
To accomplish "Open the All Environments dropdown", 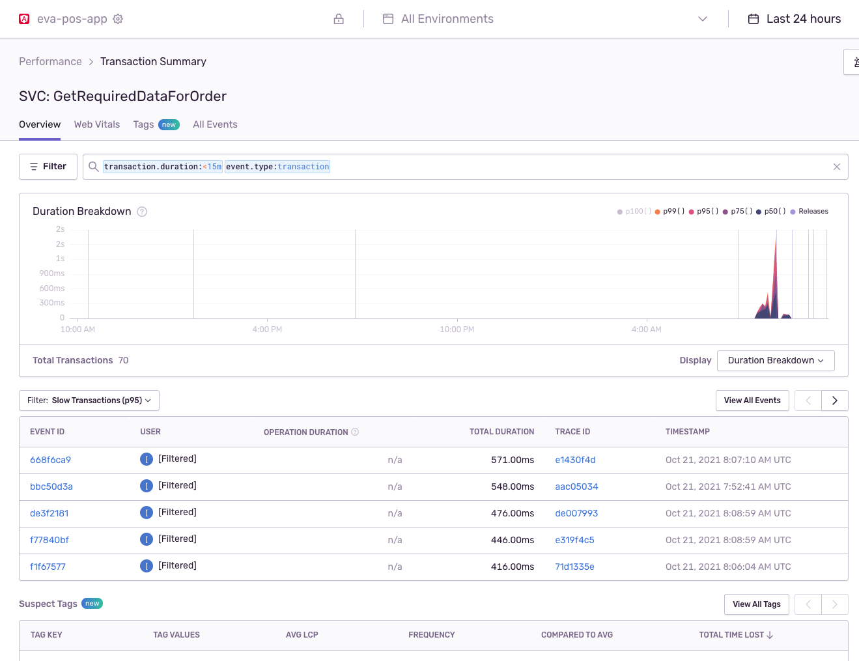I will pyautogui.click(x=546, y=19).
